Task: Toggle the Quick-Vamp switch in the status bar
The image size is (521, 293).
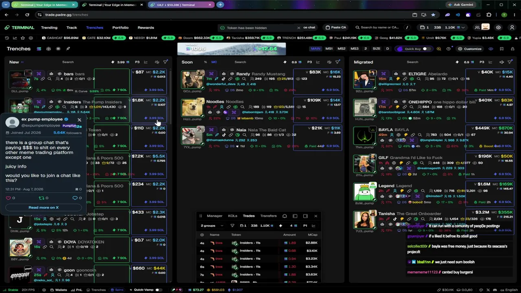Action: click(x=159, y=290)
